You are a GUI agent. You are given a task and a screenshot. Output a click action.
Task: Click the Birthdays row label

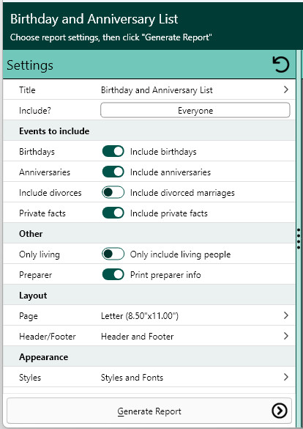37,152
